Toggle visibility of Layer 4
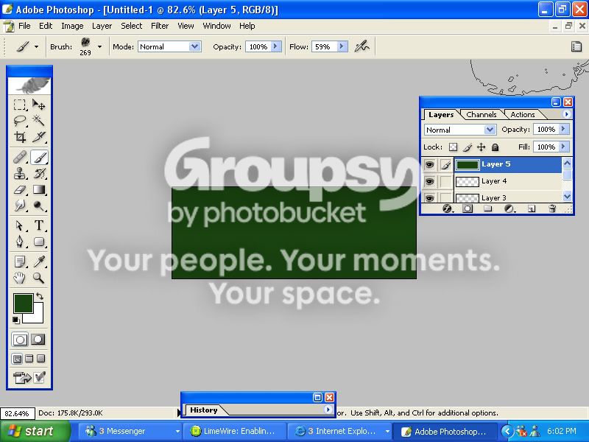589x442 pixels. pos(429,181)
